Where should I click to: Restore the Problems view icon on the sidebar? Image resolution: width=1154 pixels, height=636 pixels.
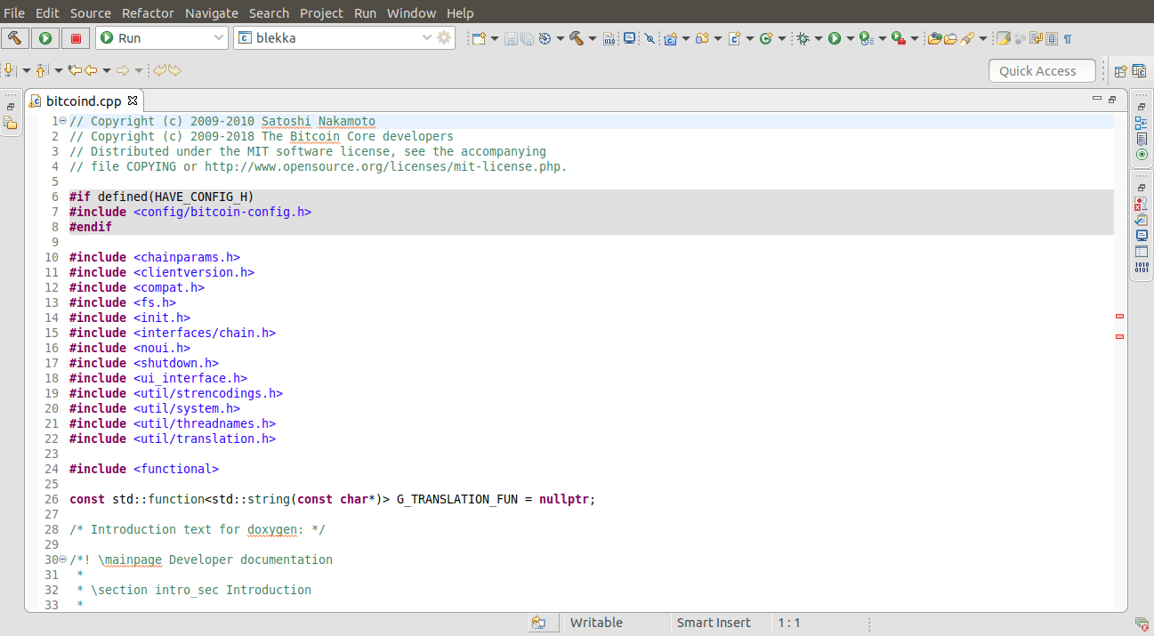point(1141,203)
